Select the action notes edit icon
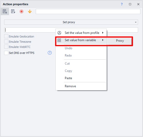This screenshot has width=143, height=137. tap(13, 11)
